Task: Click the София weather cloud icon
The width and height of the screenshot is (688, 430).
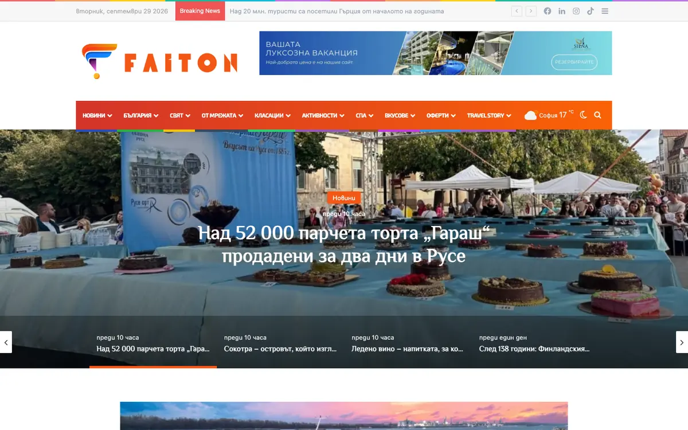Action: point(530,115)
